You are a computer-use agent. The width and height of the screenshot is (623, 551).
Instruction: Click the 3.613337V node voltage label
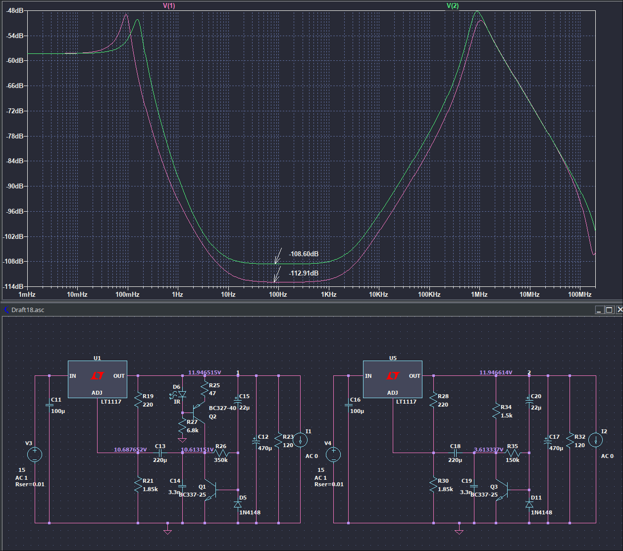pos(488,450)
